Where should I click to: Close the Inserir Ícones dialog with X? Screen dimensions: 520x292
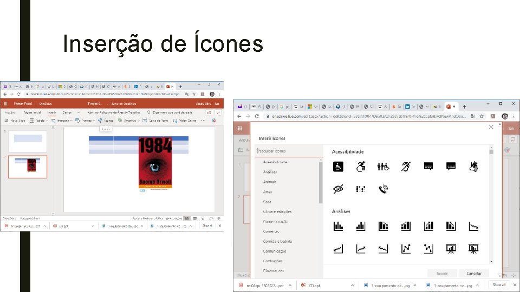[x=491, y=127]
